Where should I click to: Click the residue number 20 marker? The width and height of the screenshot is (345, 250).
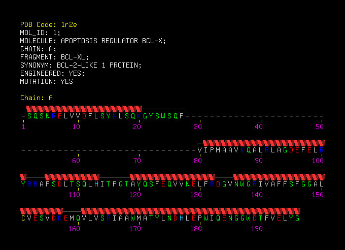[x=137, y=127]
